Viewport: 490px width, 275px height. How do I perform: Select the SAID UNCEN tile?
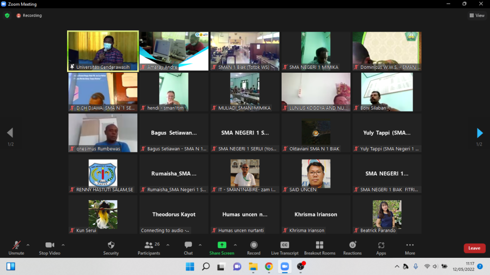[316, 174]
